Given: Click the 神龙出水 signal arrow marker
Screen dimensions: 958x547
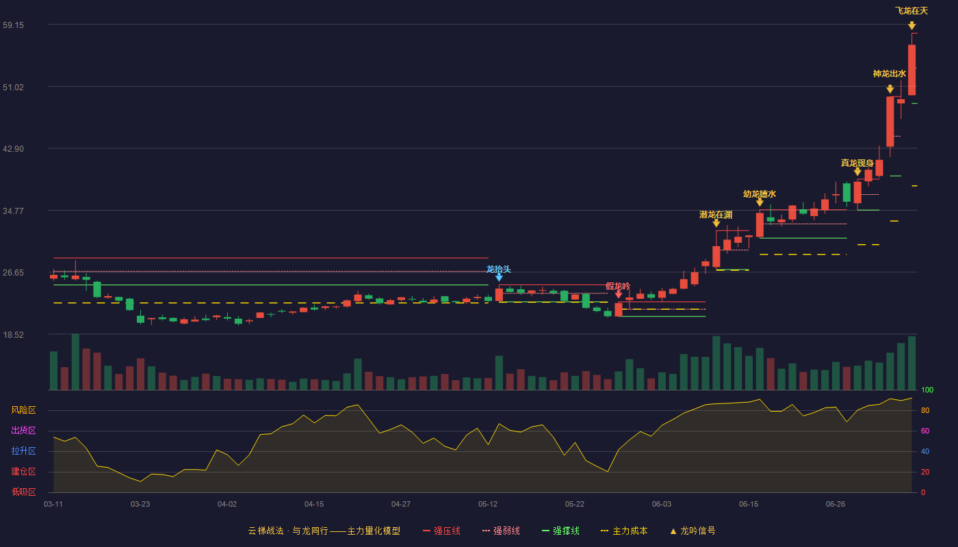Looking at the screenshot, I should point(890,89).
